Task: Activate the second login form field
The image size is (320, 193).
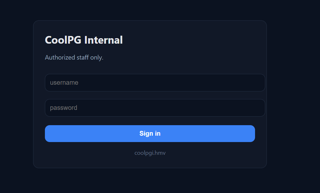Action: coord(155,108)
